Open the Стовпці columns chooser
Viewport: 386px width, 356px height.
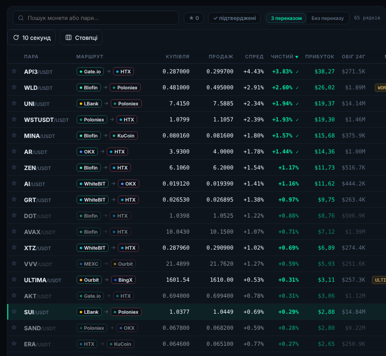(81, 37)
